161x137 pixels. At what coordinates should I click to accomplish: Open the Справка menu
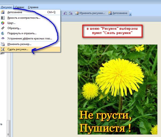(33, 7)
